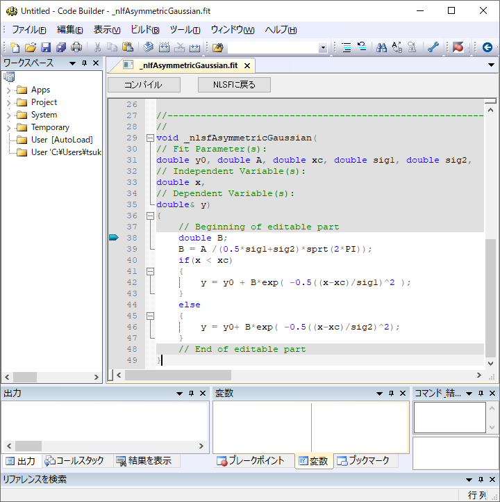Click the code editor horizontal scrollbar thumb

tap(178, 375)
